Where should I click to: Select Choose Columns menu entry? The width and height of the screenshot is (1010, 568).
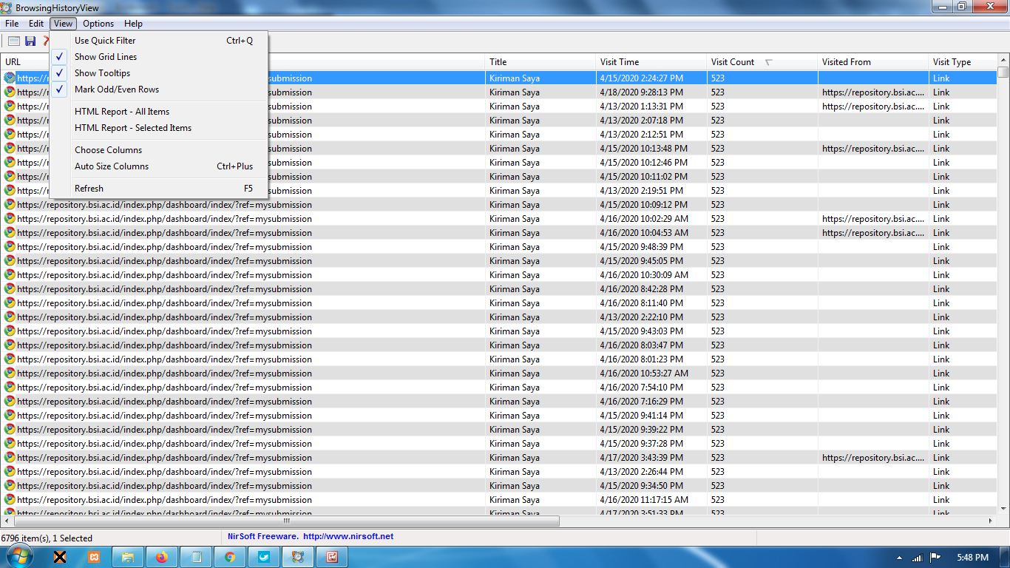point(108,150)
